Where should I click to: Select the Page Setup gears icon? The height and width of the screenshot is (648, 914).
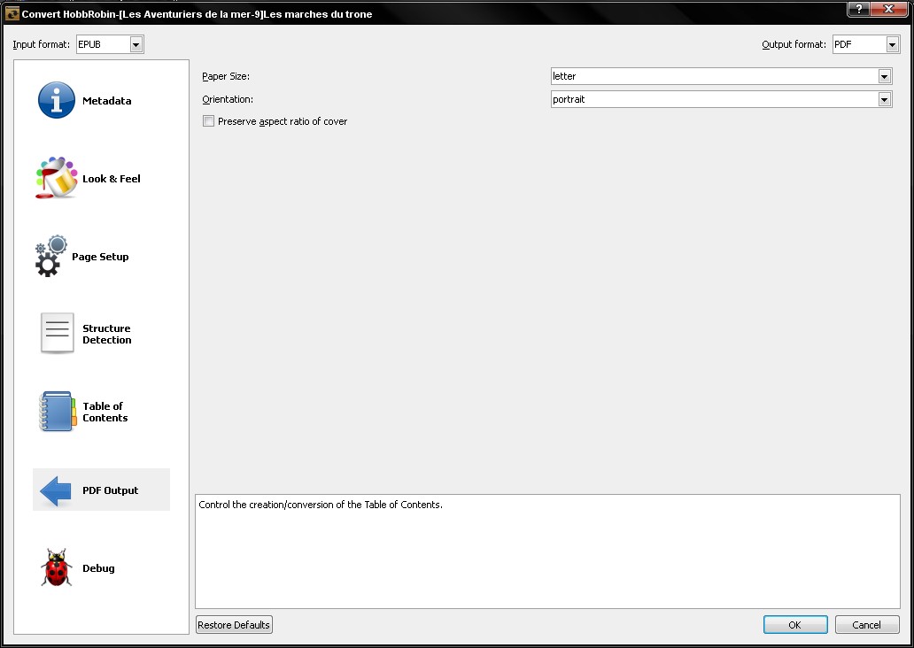(51, 256)
